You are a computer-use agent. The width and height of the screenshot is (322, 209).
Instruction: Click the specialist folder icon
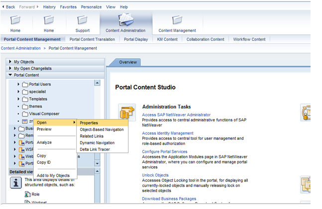25,92
